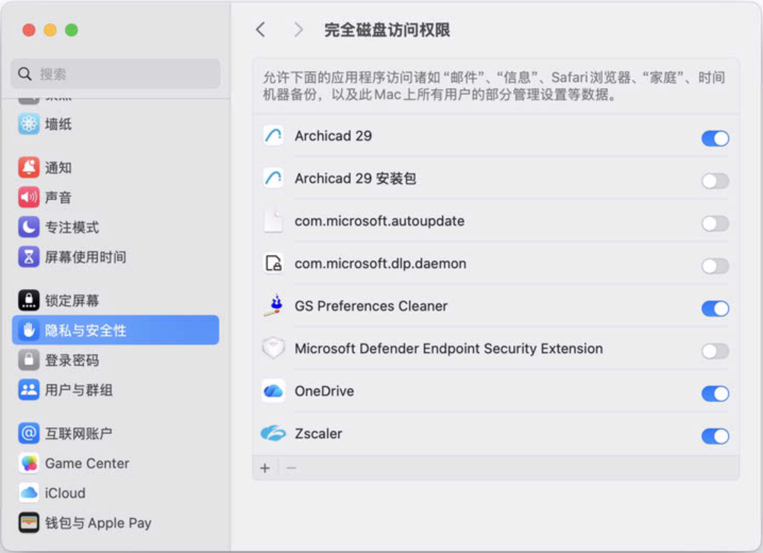The image size is (763, 553).
Task: Click the Microsoft Defender shield icon
Action: (x=274, y=349)
